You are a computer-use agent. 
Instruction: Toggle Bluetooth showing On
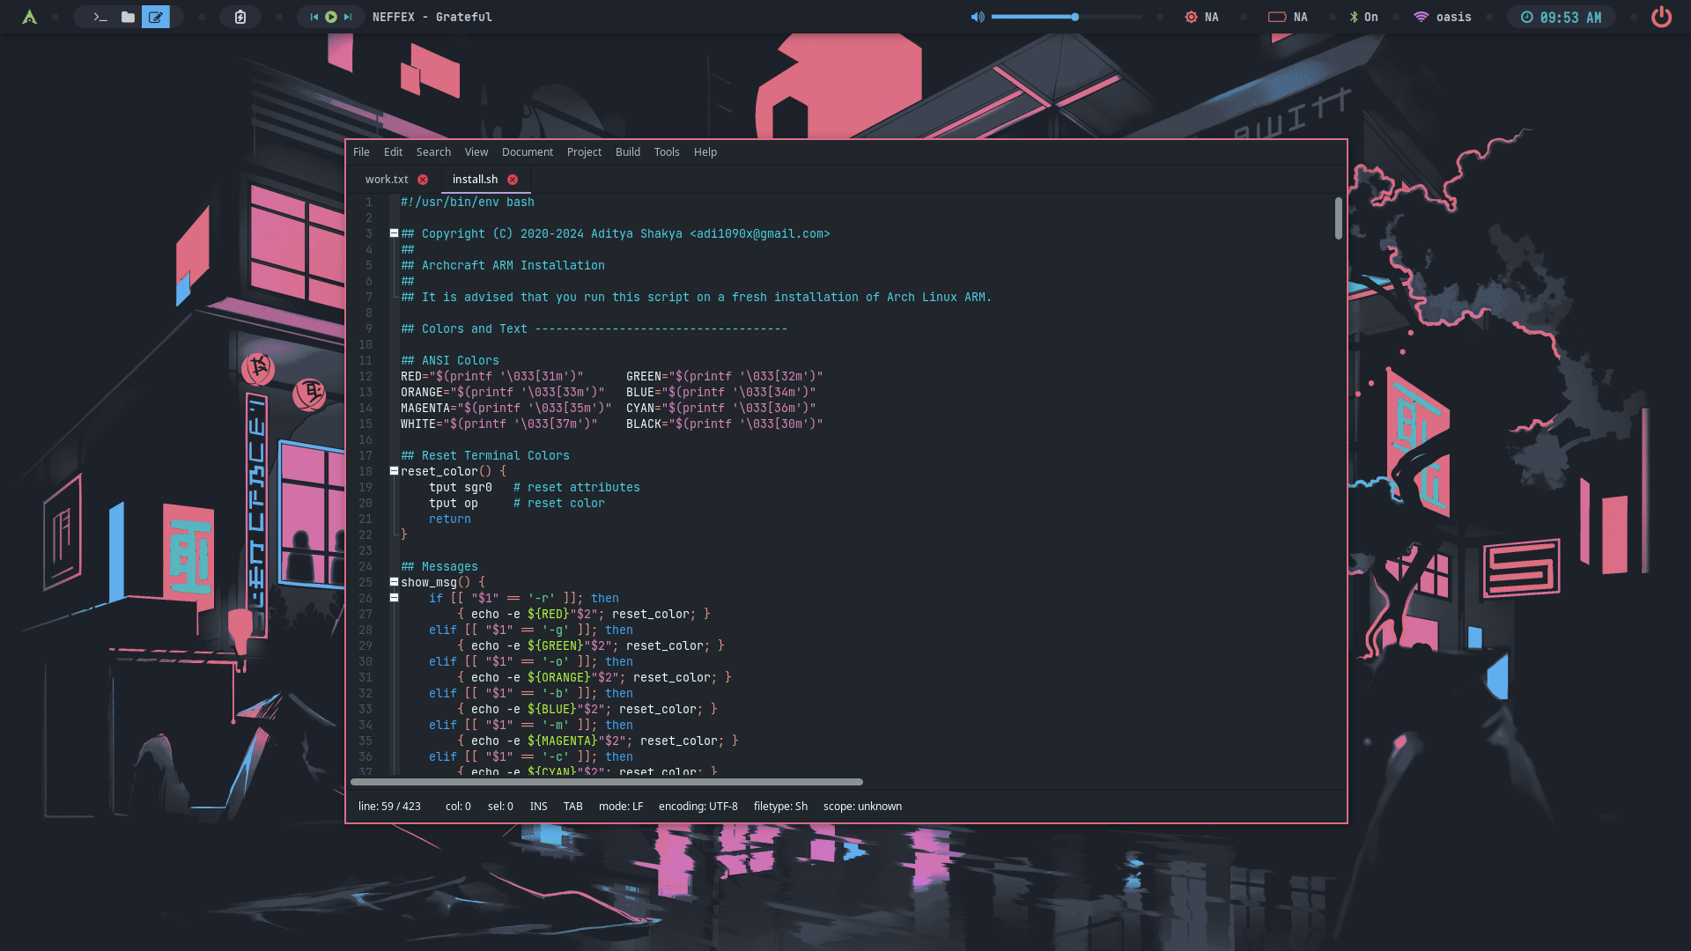point(1363,17)
